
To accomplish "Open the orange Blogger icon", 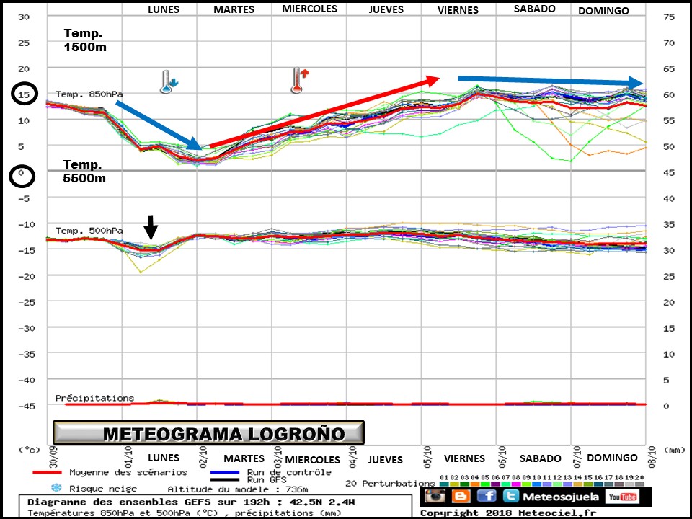I will [461, 496].
